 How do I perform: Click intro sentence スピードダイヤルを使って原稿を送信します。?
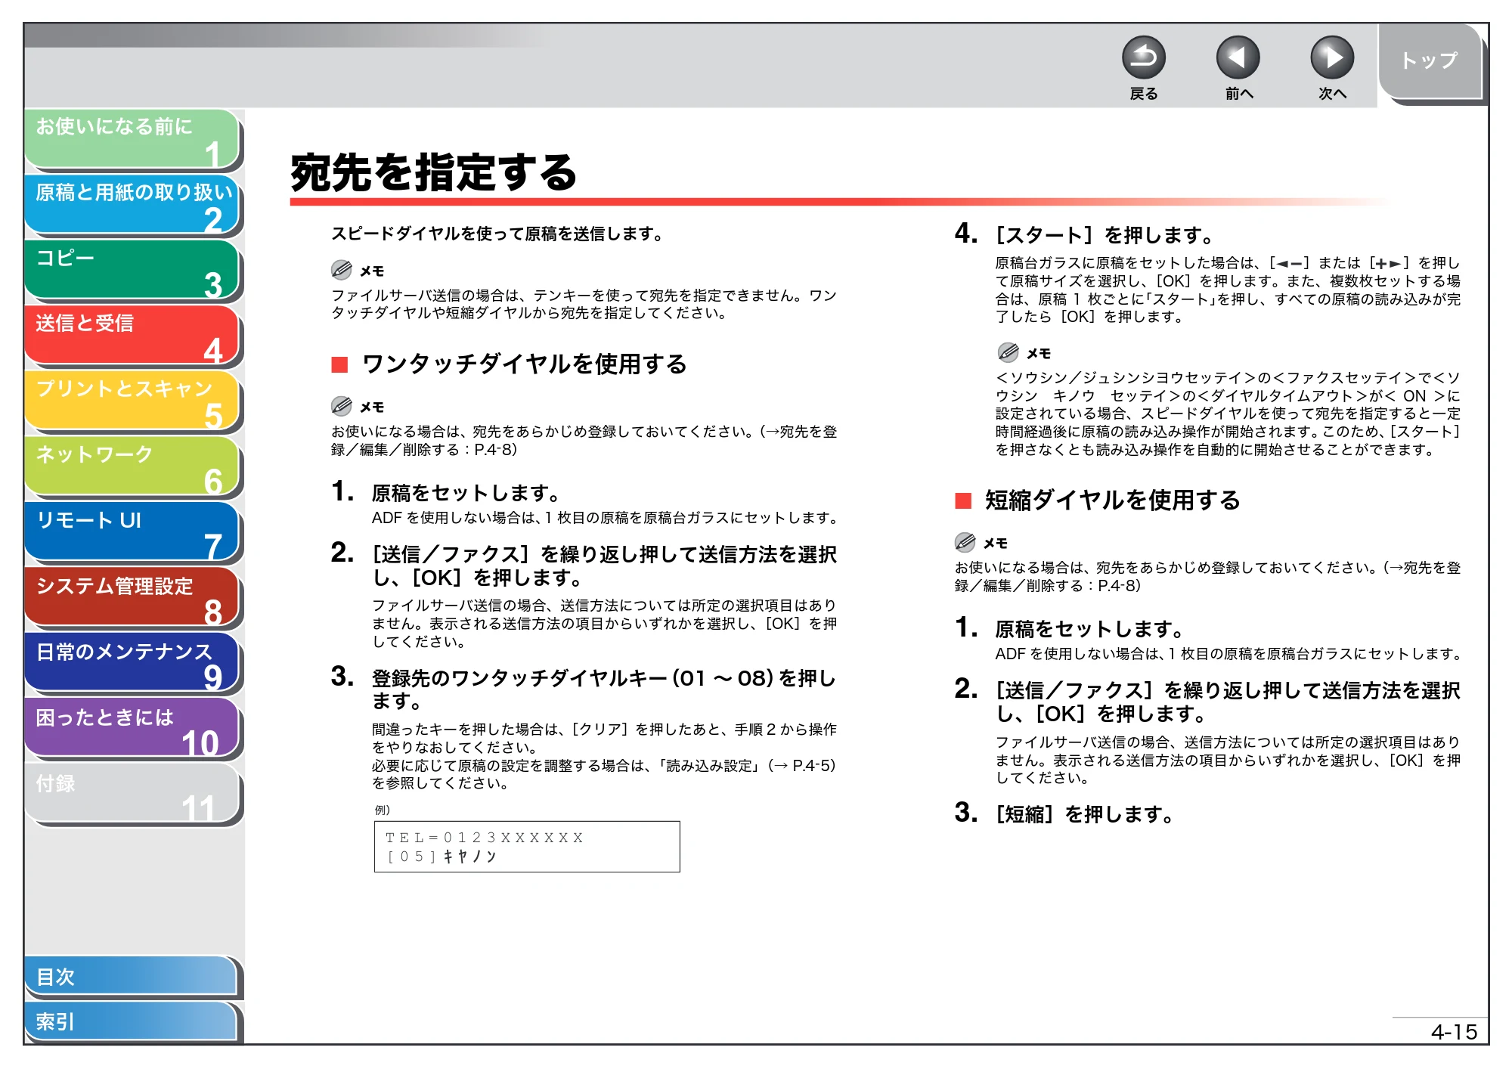tap(497, 234)
